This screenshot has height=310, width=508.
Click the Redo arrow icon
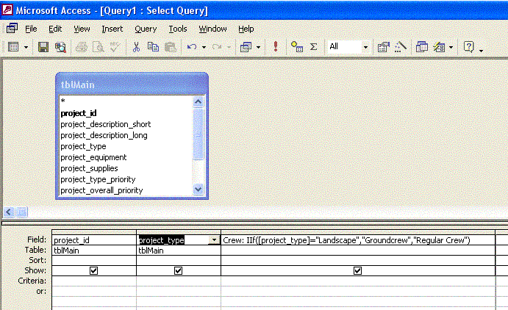(217, 47)
